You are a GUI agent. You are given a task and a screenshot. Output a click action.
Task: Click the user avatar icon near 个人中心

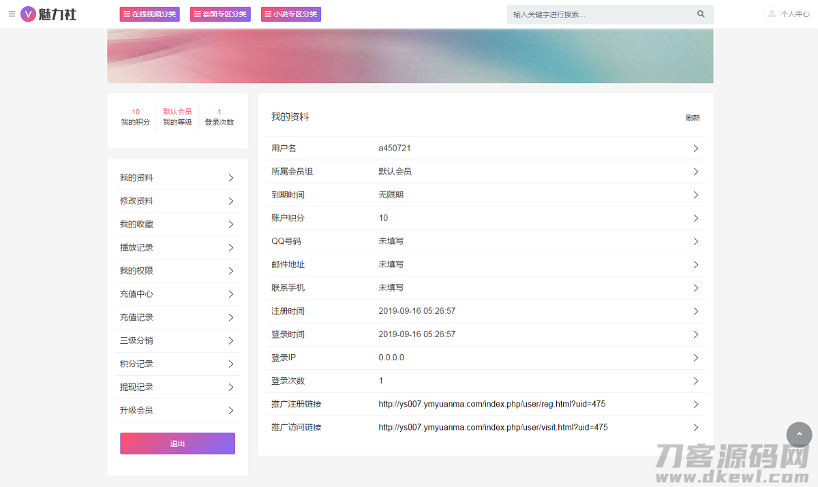[x=771, y=14]
